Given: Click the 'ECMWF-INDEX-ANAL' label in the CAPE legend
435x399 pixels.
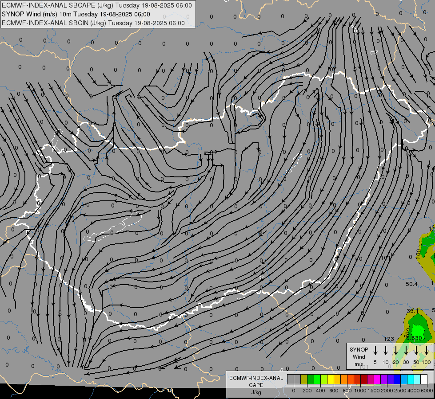Looking at the screenshot, I should click(x=256, y=378).
